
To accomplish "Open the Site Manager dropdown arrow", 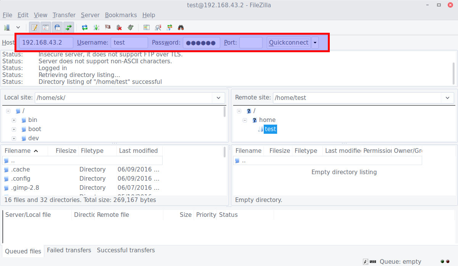I will point(18,27).
